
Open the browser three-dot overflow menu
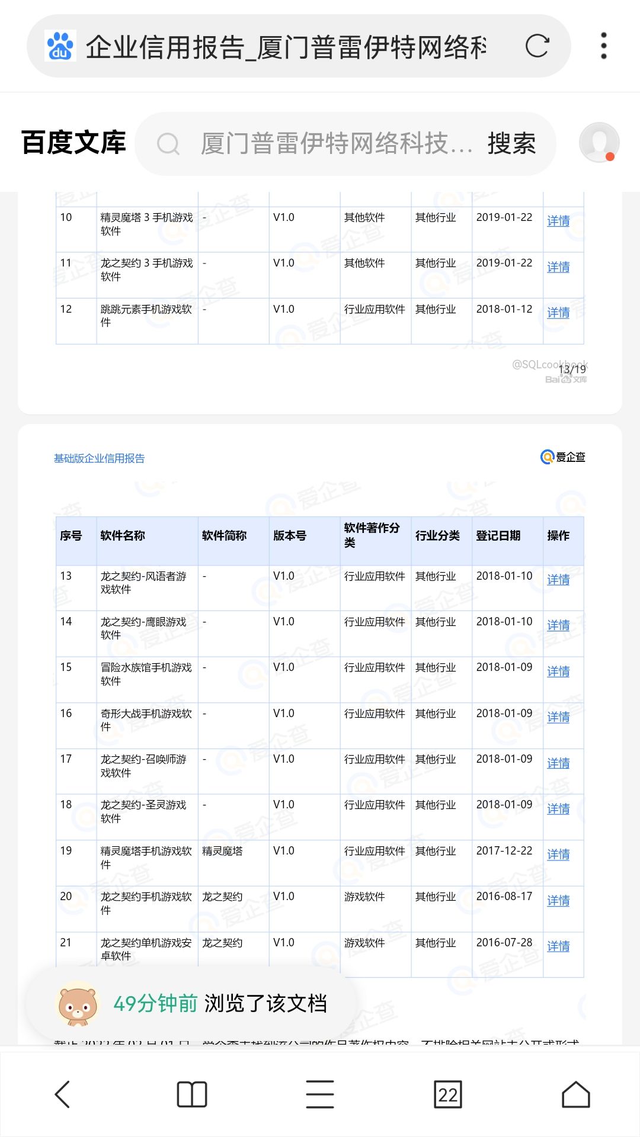pyautogui.click(x=603, y=46)
